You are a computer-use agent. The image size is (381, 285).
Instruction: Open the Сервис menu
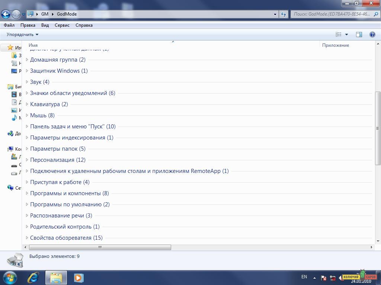coord(62,25)
